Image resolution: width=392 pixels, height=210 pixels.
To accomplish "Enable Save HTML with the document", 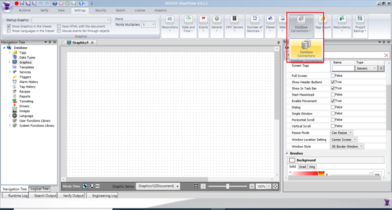I will coord(59,26).
